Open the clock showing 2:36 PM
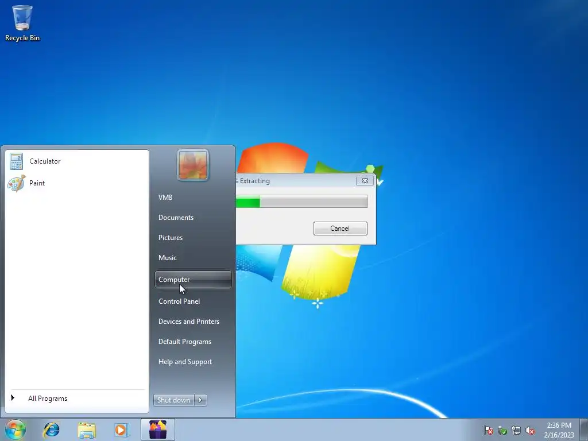 click(x=559, y=430)
